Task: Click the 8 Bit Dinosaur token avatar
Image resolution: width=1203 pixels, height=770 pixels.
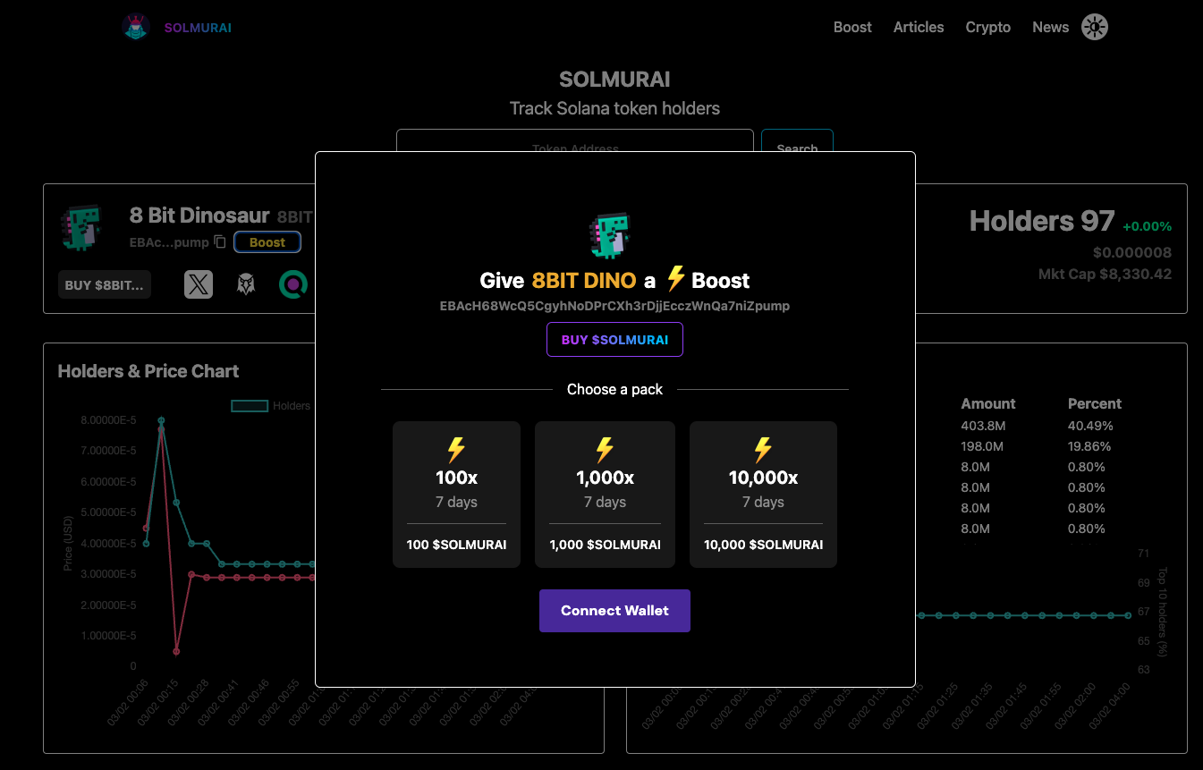Action: pyautogui.click(x=81, y=227)
